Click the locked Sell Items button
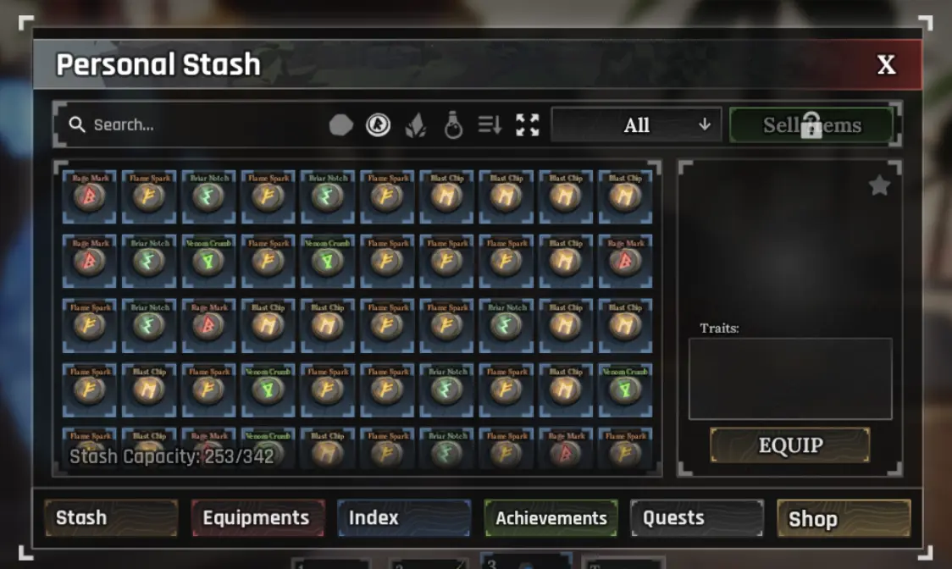 (811, 125)
